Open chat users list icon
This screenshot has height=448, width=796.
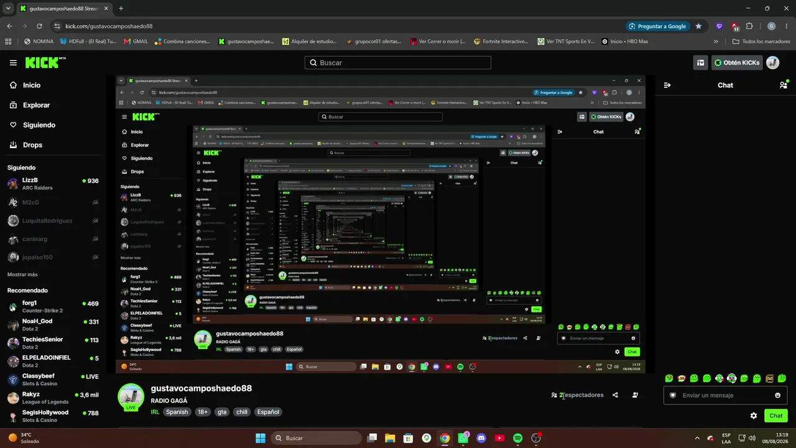coord(784,85)
